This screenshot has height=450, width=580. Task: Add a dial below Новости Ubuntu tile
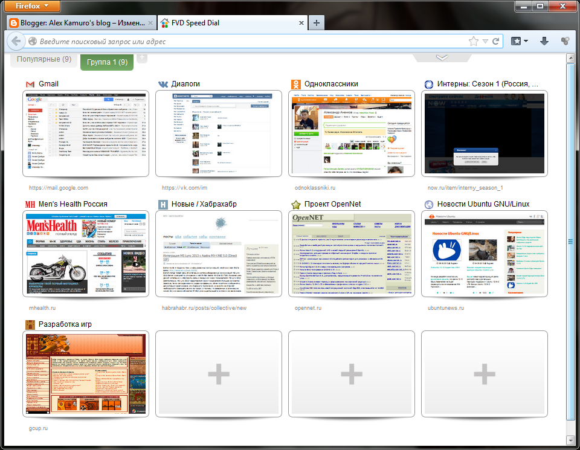[x=484, y=374]
